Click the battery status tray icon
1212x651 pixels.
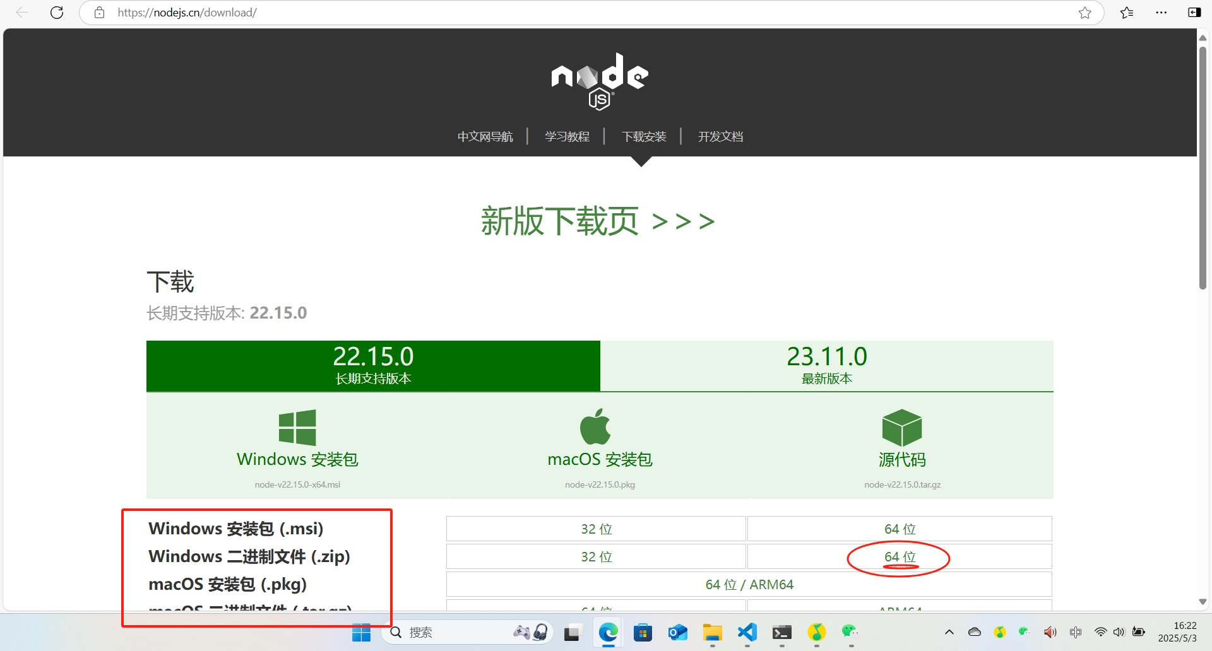(x=1139, y=632)
